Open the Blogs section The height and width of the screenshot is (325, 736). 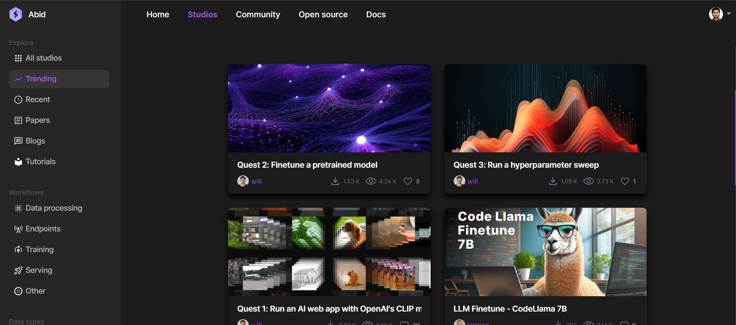[59, 141]
